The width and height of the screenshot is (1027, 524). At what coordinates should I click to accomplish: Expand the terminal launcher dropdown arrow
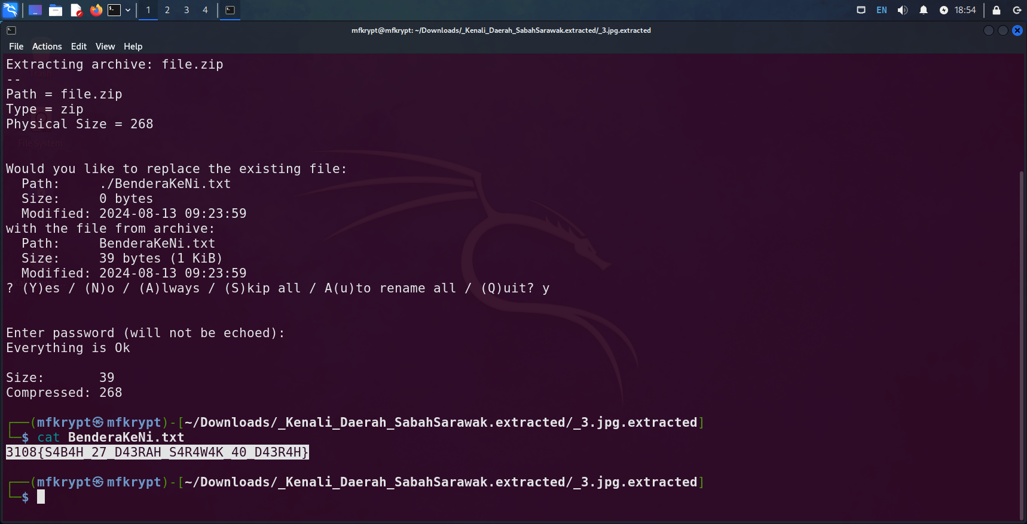point(128,10)
